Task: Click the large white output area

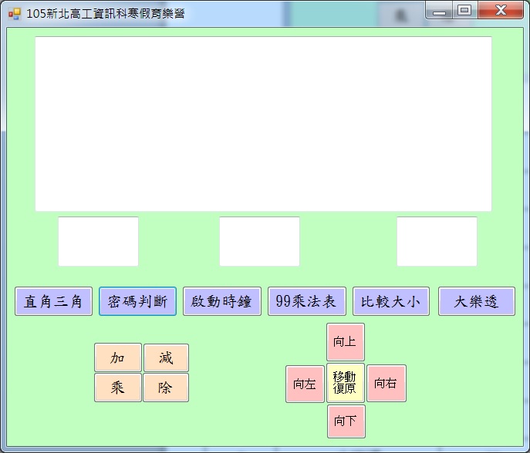Action: click(263, 123)
